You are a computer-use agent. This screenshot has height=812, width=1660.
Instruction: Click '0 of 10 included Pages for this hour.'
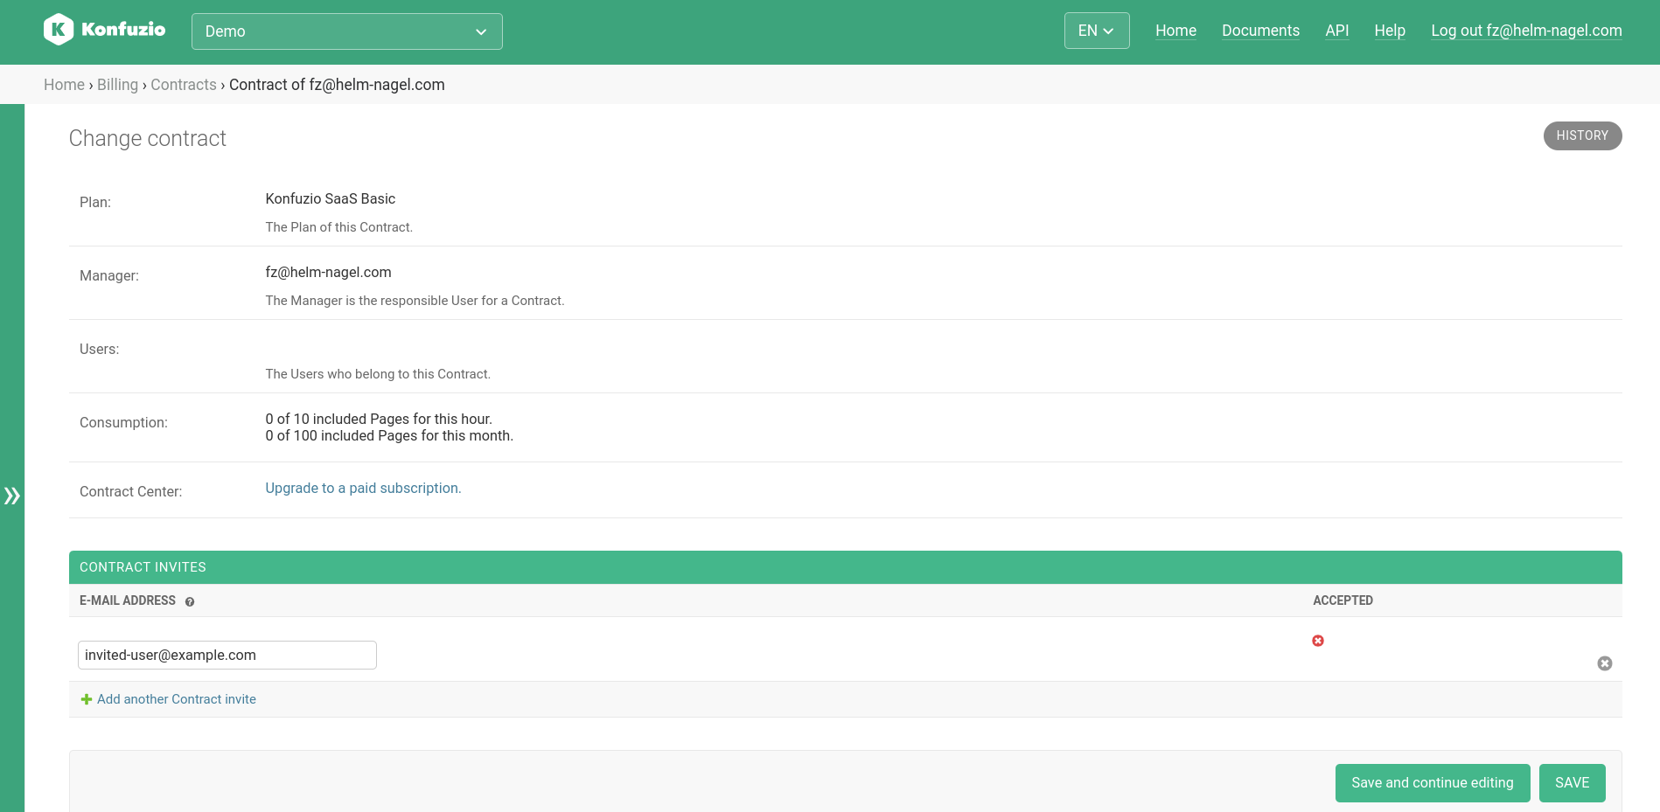tap(379, 419)
